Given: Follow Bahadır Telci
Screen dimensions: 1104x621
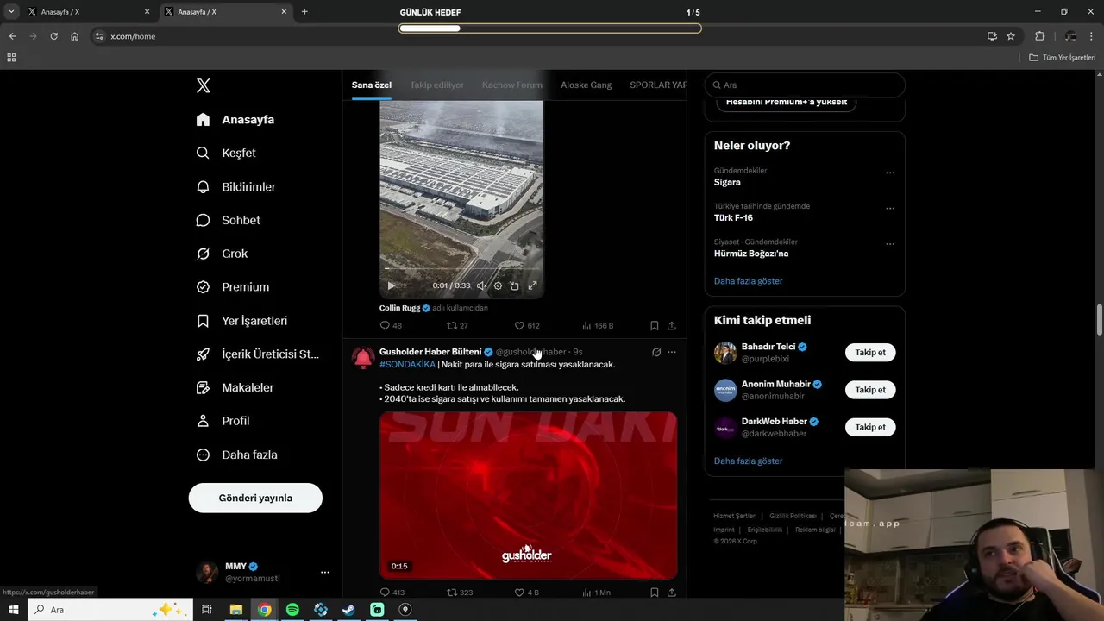Looking at the screenshot, I should tap(870, 353).
